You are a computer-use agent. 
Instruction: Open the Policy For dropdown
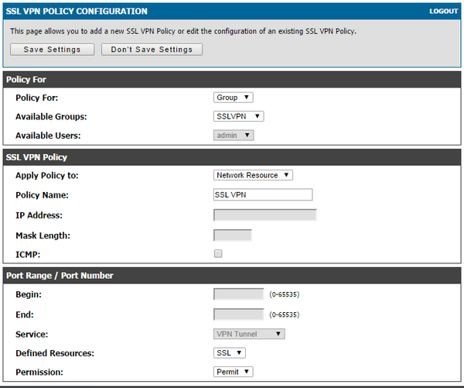234,98
